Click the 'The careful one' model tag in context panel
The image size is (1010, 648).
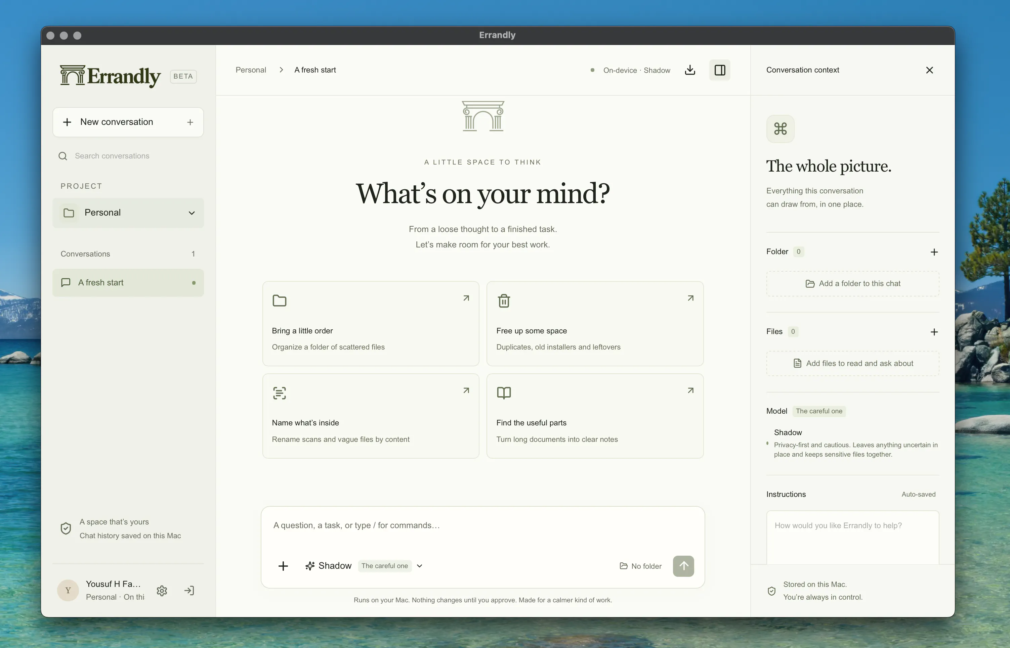819,411
